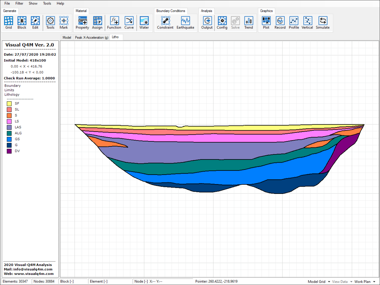Click the yellow SF color swatch
This screenshot has width=380, height=285.
(9, 103)
